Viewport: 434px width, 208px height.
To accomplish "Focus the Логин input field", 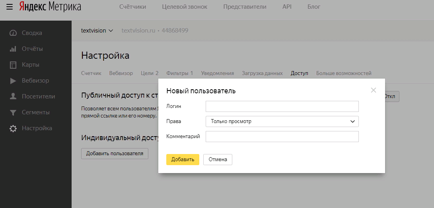I will 282,106.
